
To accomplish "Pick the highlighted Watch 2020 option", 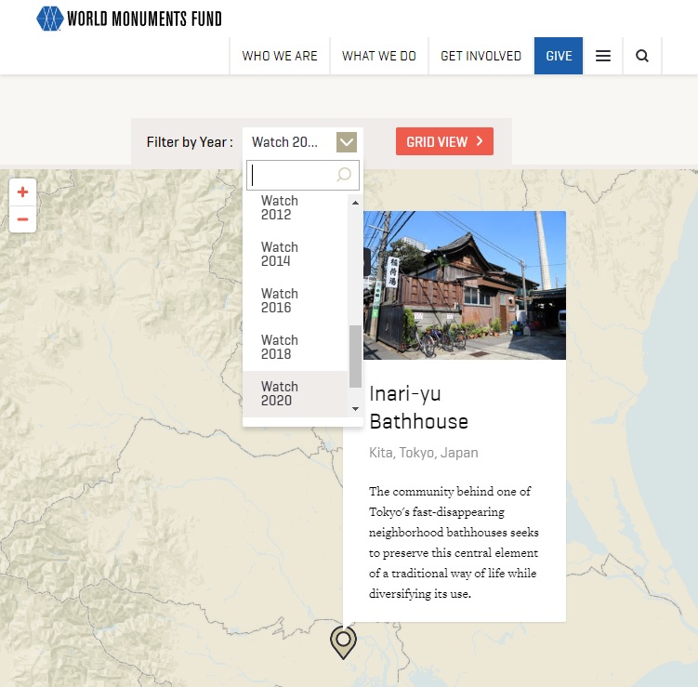I will click(279, 393).
